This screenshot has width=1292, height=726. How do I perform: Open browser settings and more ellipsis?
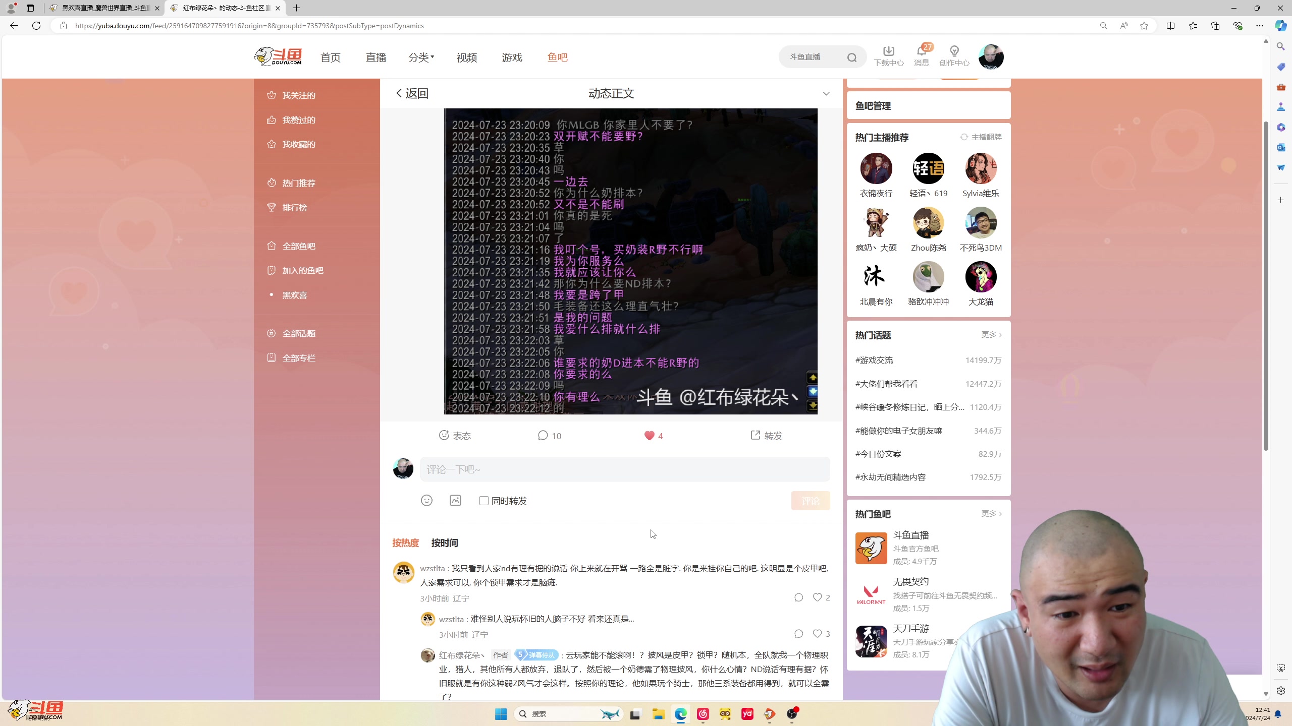tap(1260, 26)
